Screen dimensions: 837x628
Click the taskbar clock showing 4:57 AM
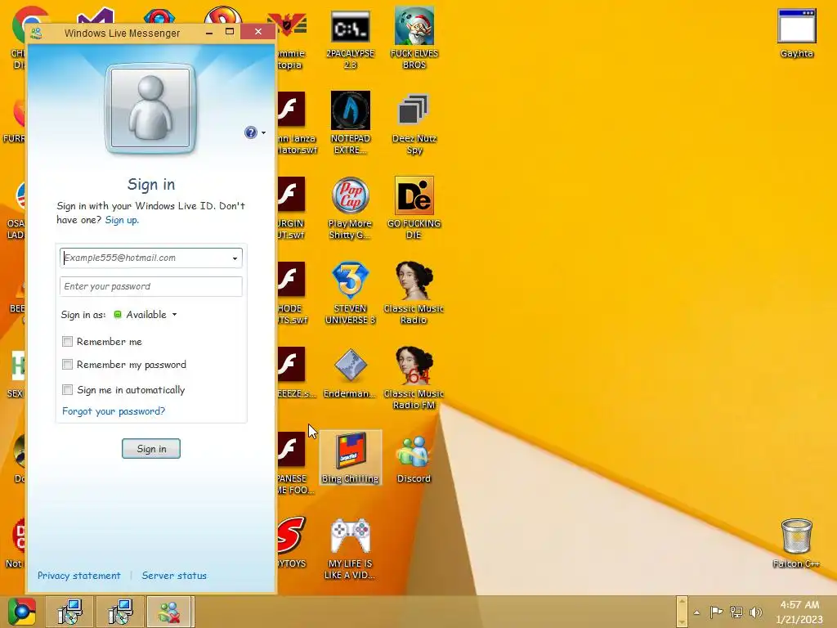coord(799,612)
